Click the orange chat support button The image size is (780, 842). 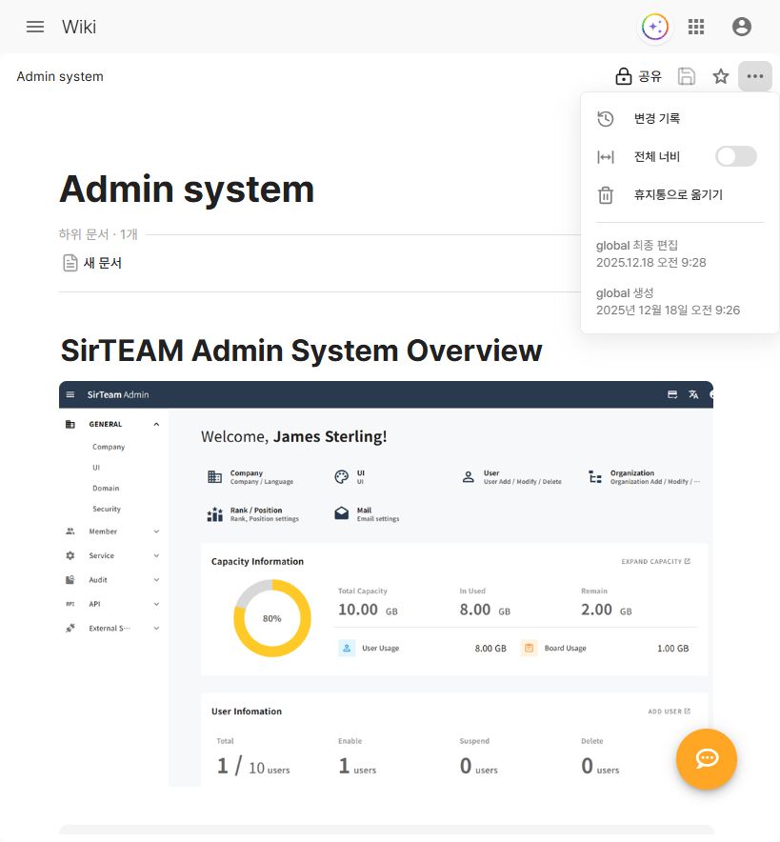pyautogui.click(x=707, y=759)
